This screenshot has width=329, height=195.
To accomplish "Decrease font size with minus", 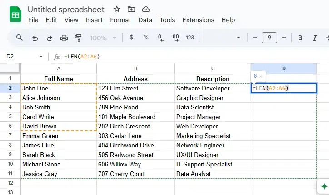I will 255,38.
